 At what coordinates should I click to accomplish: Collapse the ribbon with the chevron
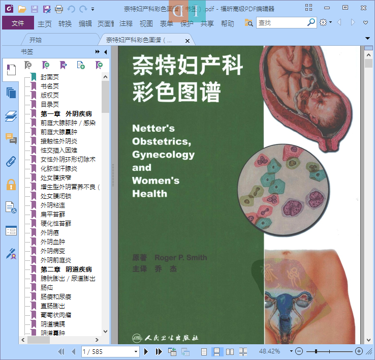(x=365, y=22)
